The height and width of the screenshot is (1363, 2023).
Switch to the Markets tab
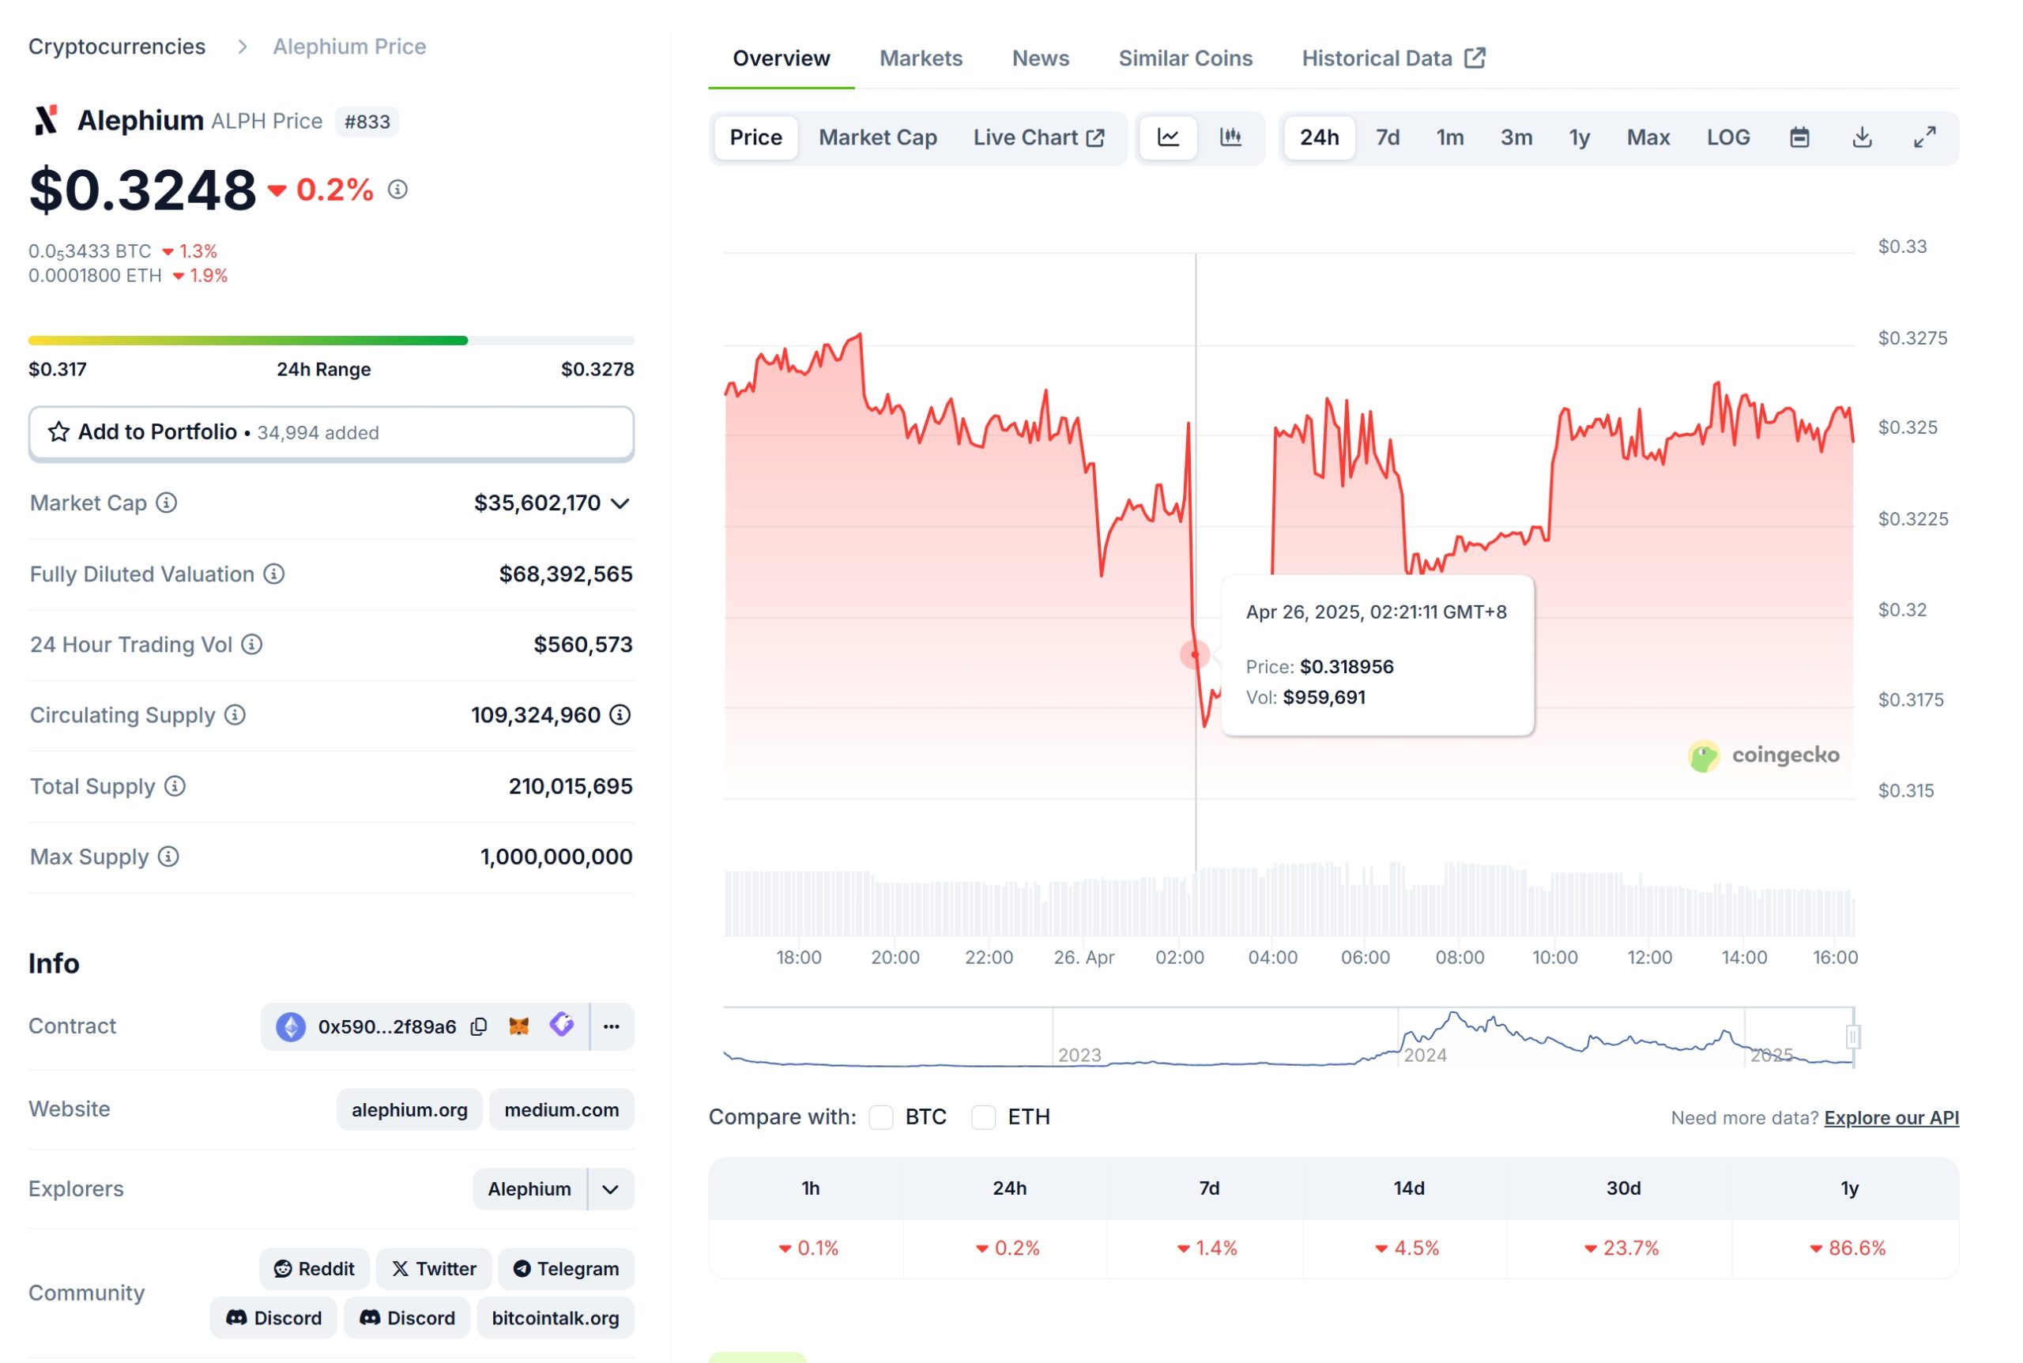921,58
